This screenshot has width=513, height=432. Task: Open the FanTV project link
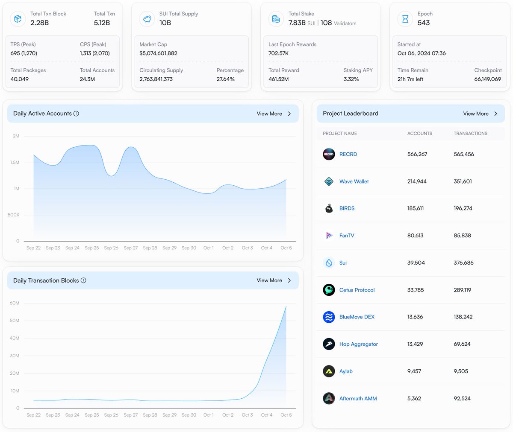pyautogui.click(x=347, y=236)
